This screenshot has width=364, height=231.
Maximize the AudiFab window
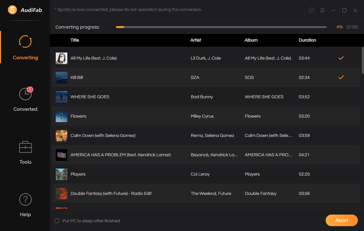pyautogui.click(x=344, y=10)
